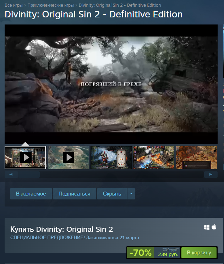Click the Windows platform icon
This screenshot has width=224, height=264.
point(207,227)
